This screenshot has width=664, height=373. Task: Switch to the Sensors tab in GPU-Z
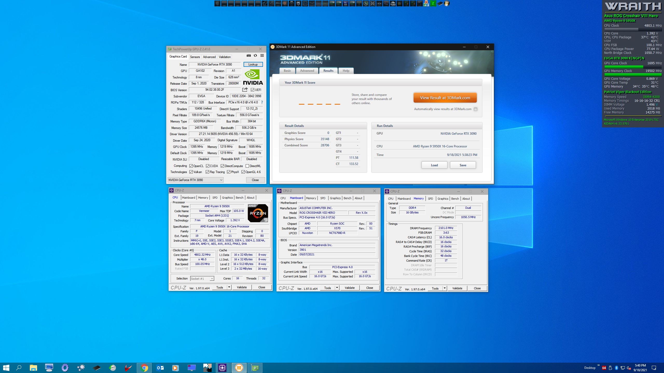195,57
